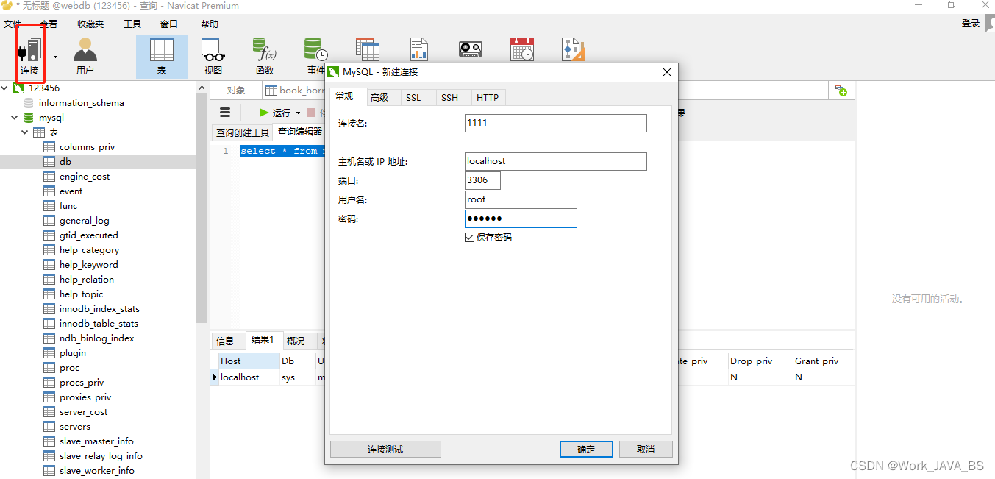Screen dimensions: 995x479
Task: Collapse the 表 tables node
Action: point(24,132)
